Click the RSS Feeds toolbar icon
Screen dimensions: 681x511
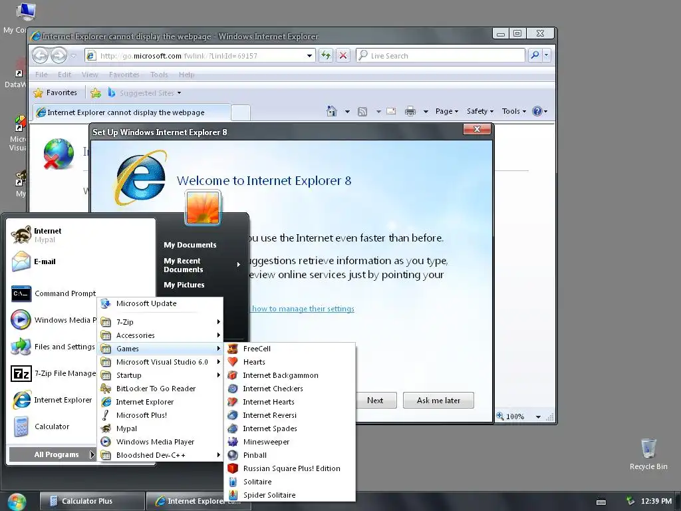point(362,112)
